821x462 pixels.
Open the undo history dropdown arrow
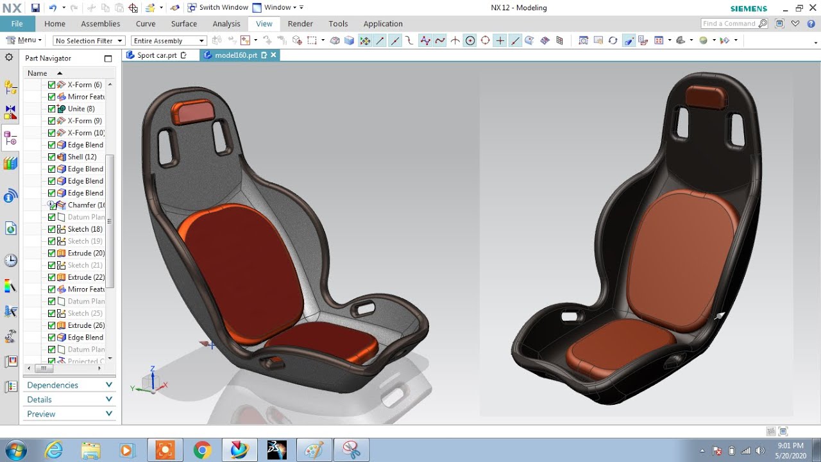pos(63,8)
